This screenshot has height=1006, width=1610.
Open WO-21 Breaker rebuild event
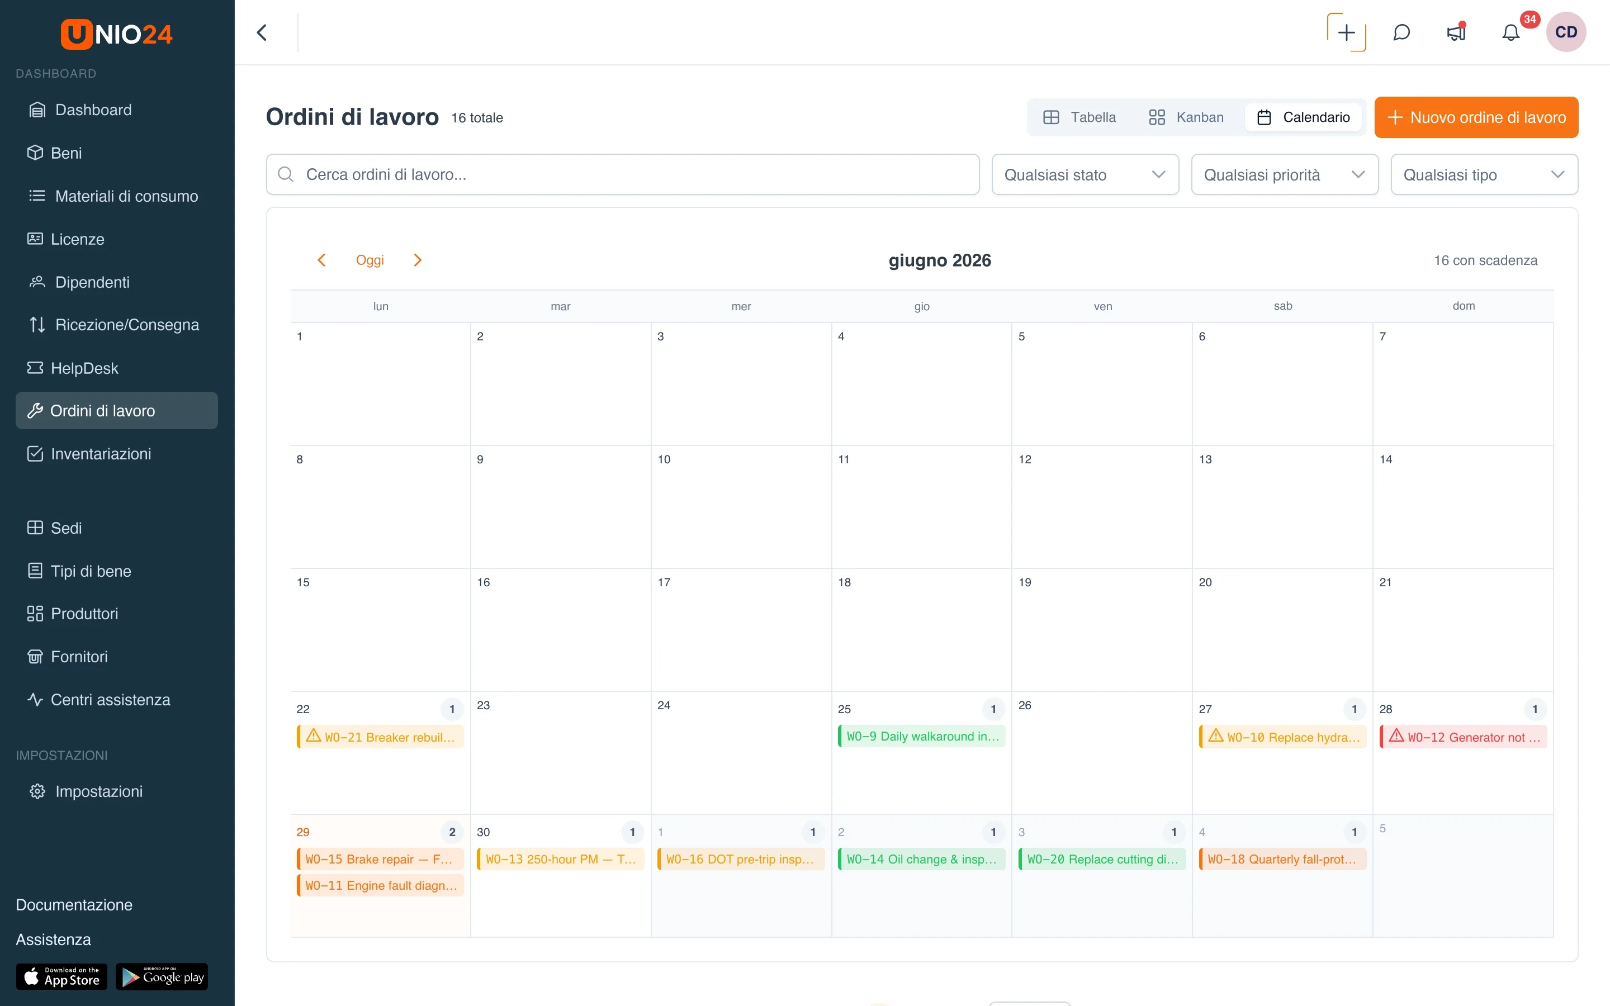pos(381,737)
